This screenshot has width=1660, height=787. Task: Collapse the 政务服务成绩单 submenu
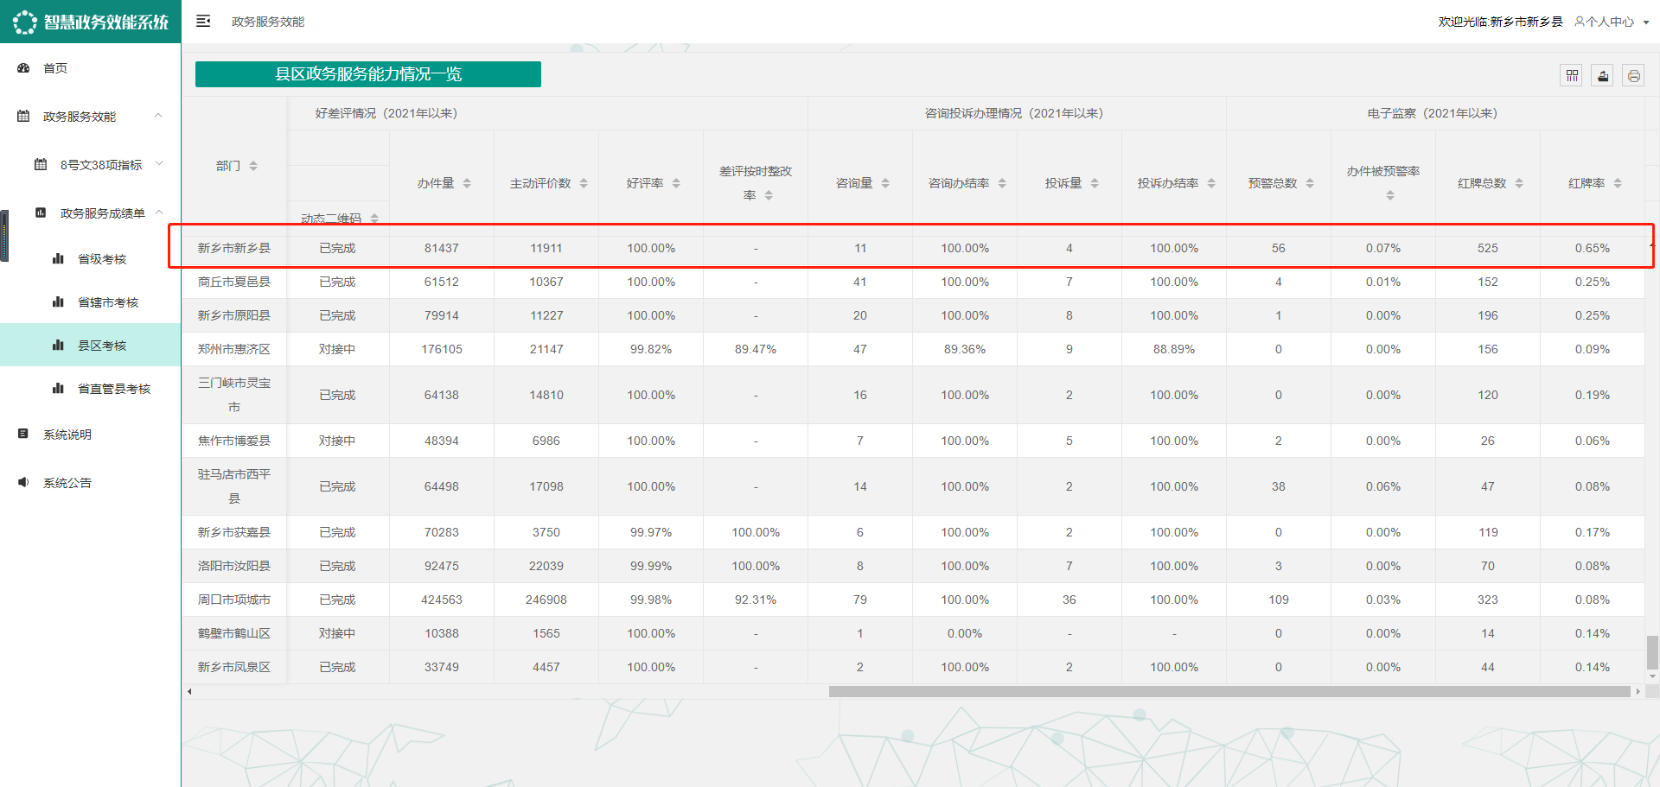[x=158, y=213]
